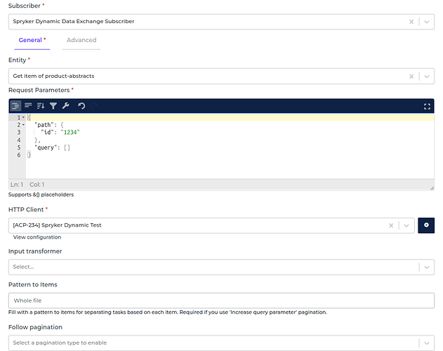The image size is (443, 351).
Task: Open the View configuration link
Action: pyautogui.click(x=37, y=237)
